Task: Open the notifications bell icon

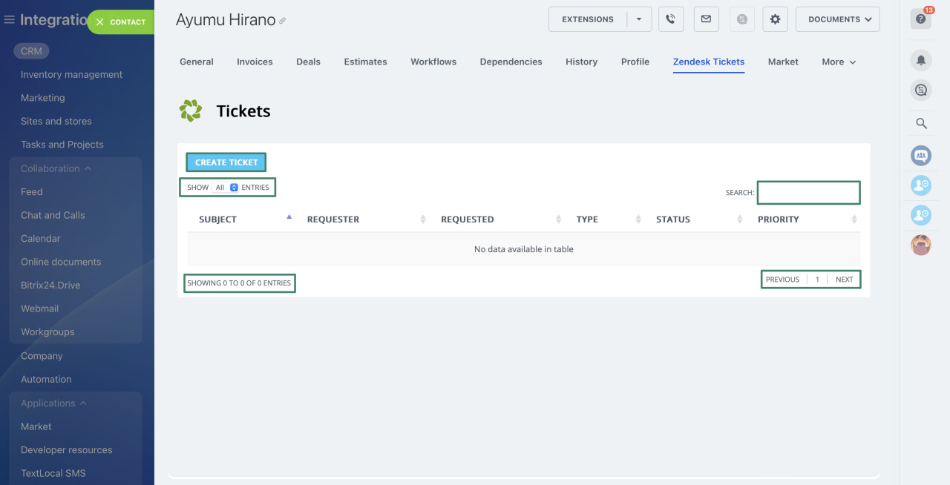Action: point(921,61)
